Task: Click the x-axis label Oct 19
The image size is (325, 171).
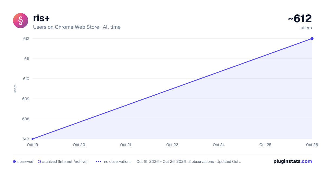Action: 32,145
